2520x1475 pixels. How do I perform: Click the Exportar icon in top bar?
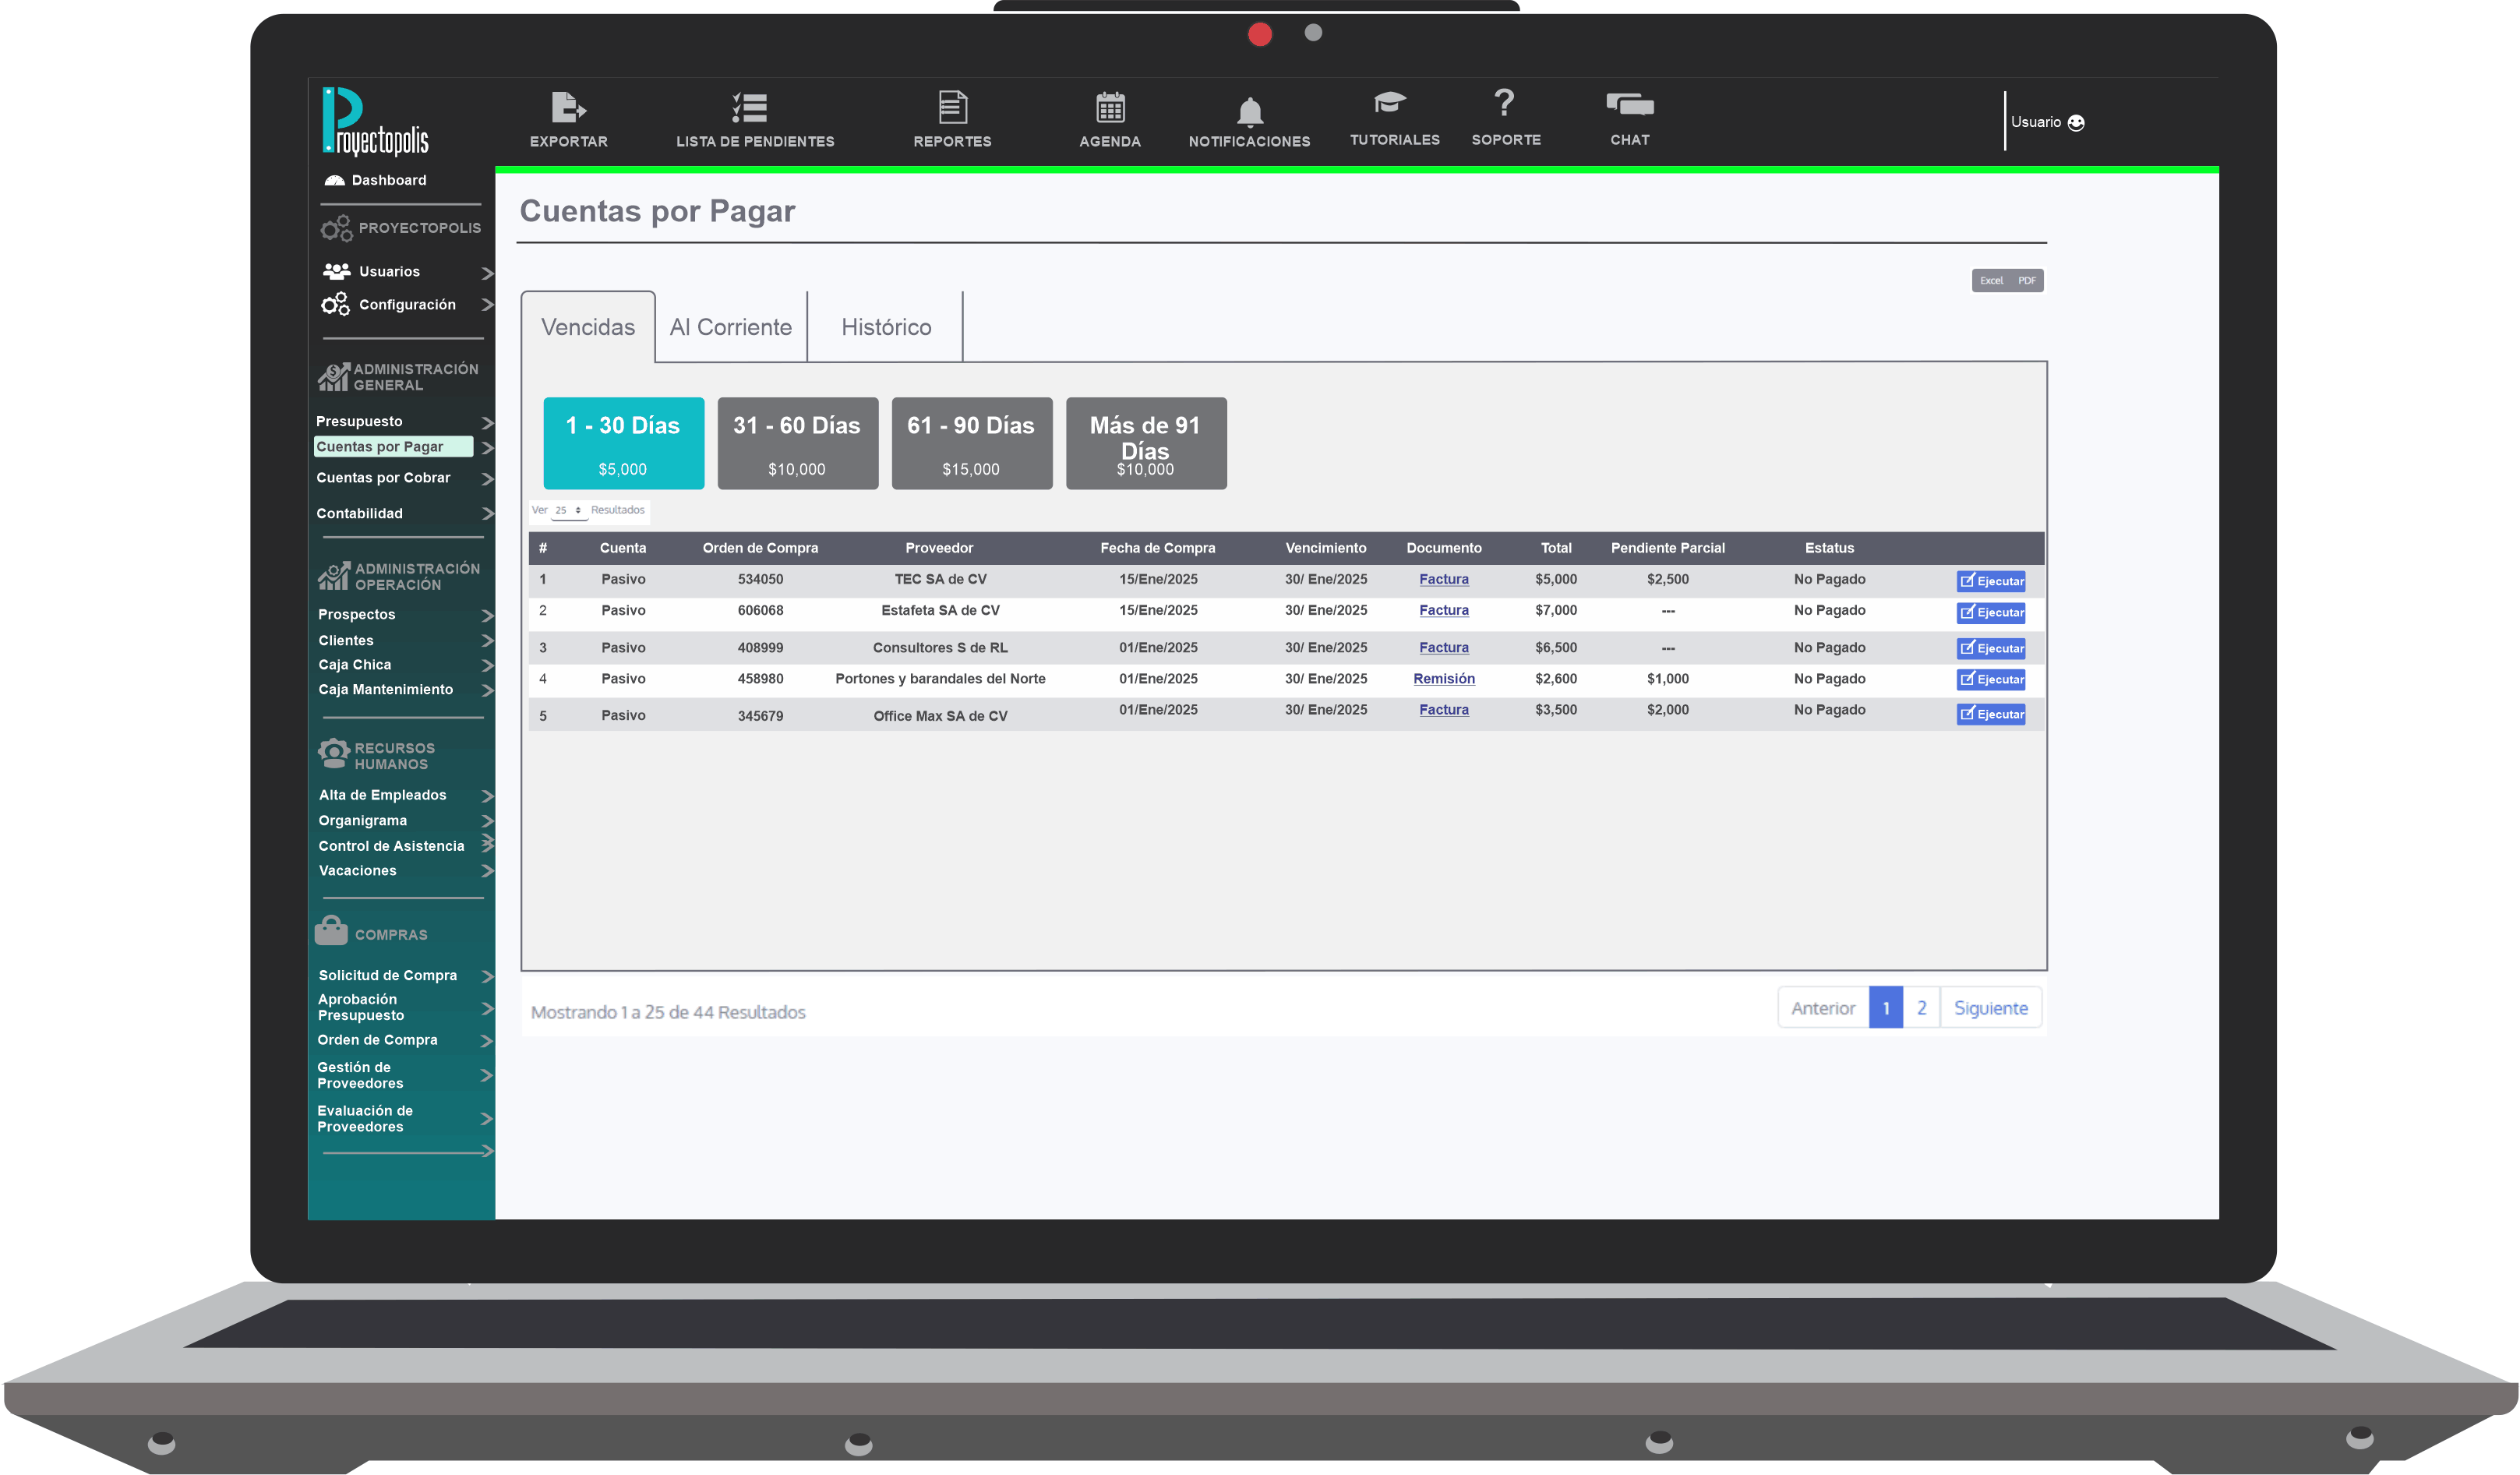(568, 107)
